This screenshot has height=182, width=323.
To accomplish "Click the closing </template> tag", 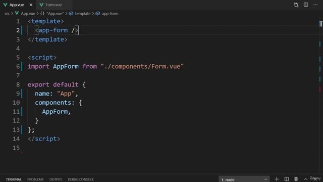I will coord(47,39).
